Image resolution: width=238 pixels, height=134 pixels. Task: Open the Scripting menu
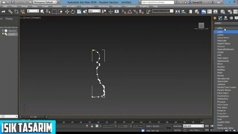tap(144, 6)
